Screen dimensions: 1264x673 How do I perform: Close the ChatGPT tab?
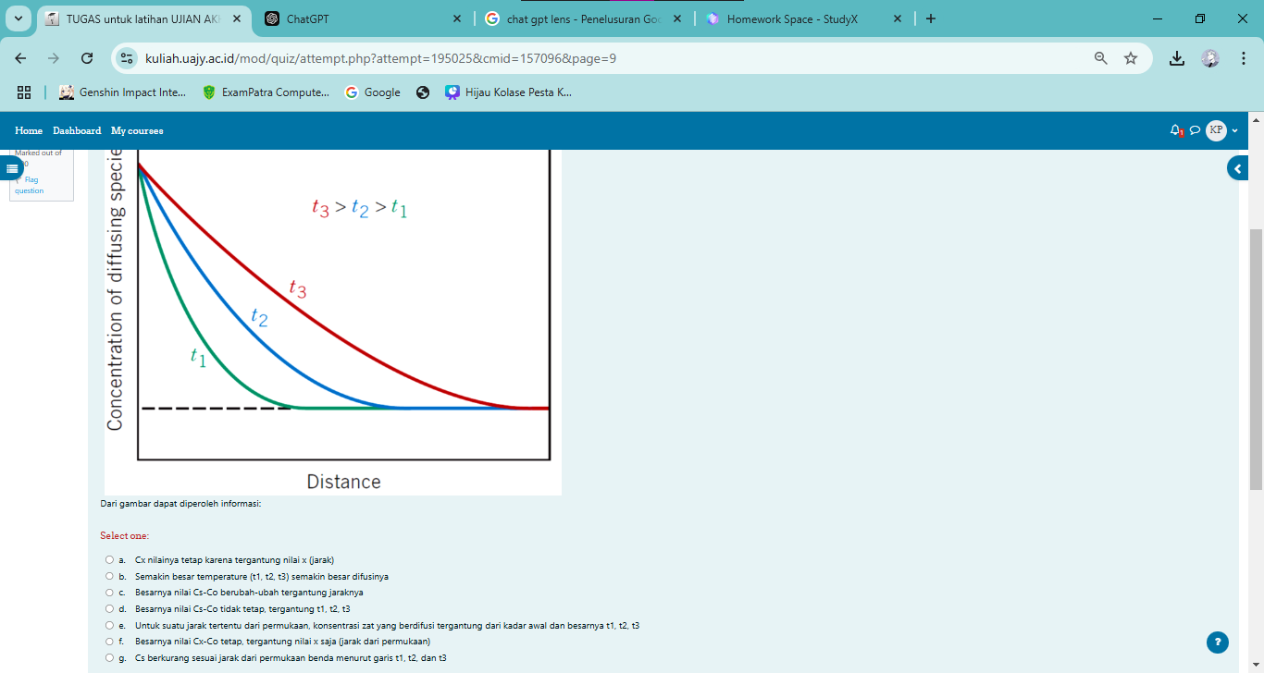click(x=456, y=18)
